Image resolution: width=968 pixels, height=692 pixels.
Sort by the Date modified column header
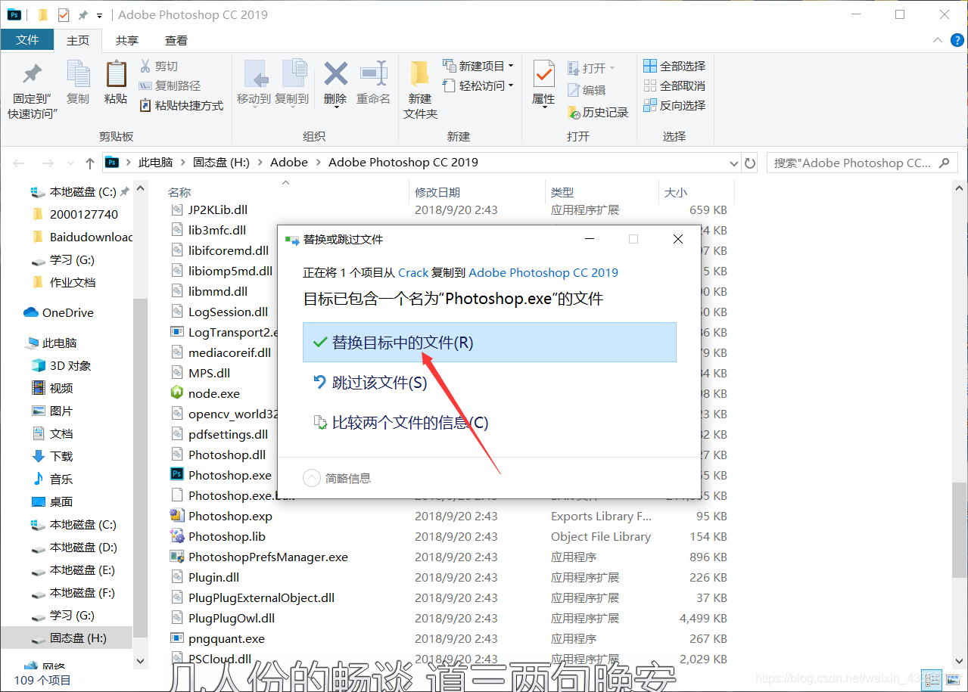click(x=437, y=192)
